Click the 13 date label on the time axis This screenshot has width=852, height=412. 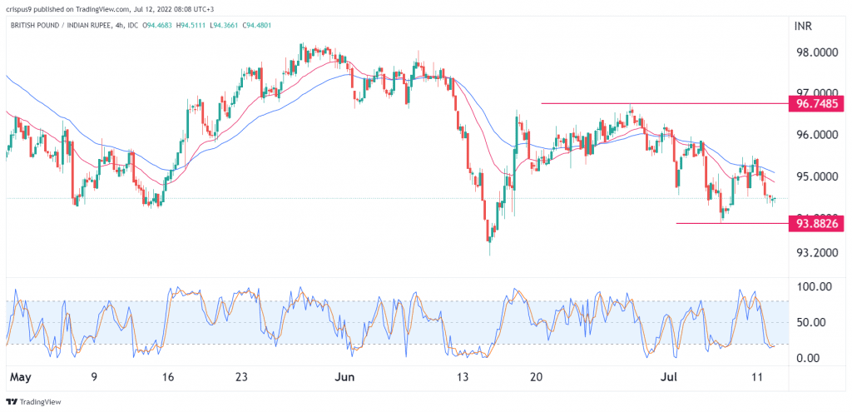coord(463,377)
